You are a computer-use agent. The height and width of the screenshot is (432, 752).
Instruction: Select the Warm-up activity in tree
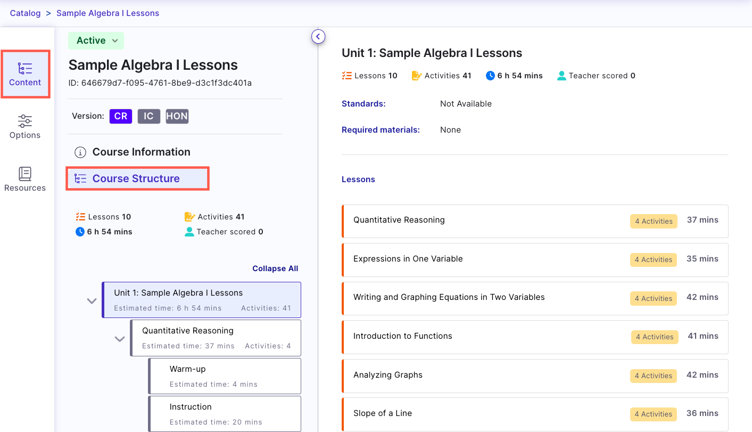(225, 376)
